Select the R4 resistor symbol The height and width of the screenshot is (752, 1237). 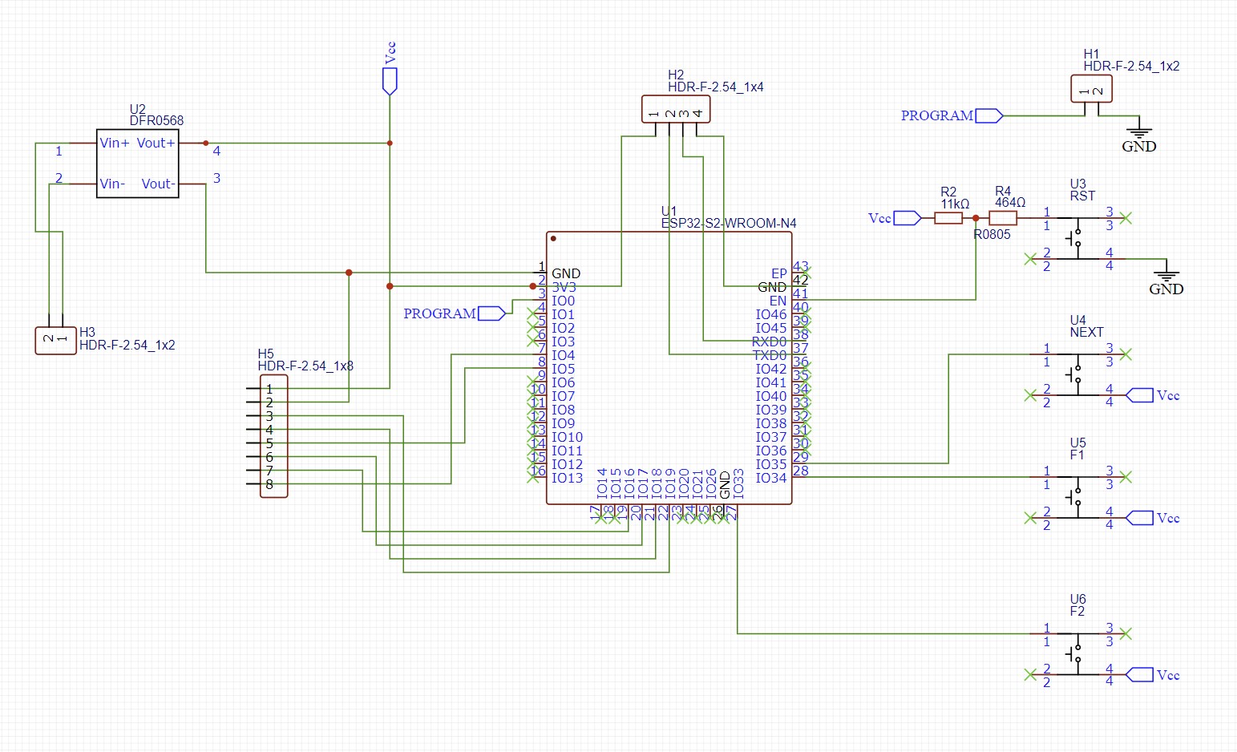(x=1003, y=218)
